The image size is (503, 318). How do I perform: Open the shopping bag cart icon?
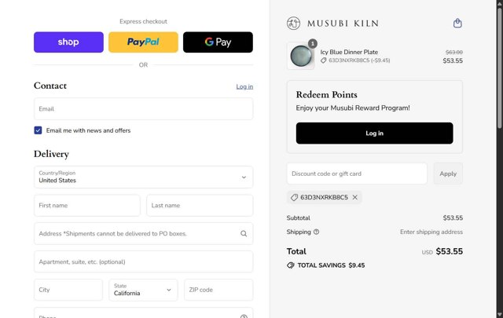(x=457, y=23)
